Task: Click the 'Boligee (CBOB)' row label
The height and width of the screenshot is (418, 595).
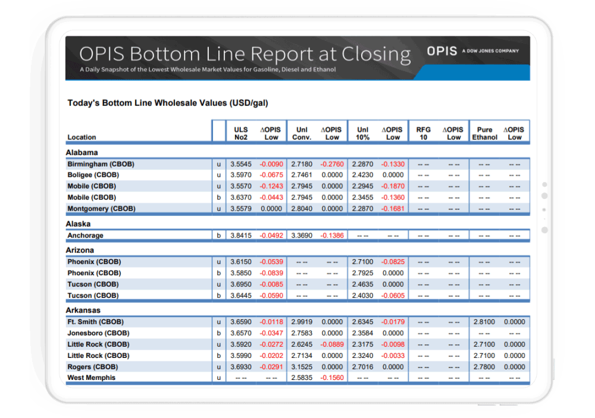Action: point(93,175)
